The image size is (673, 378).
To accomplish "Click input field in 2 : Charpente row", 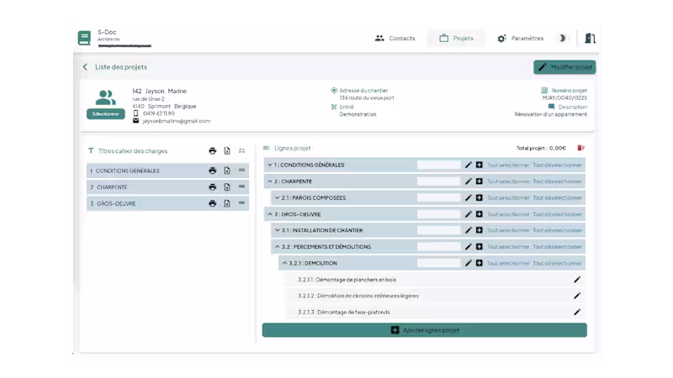I will coord(438,181).
